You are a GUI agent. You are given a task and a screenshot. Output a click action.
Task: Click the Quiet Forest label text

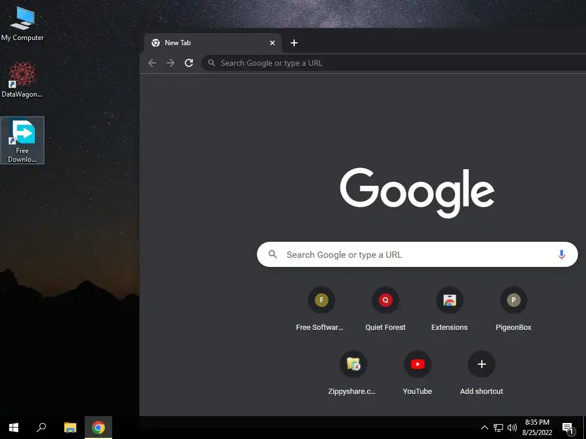(385, 328)
